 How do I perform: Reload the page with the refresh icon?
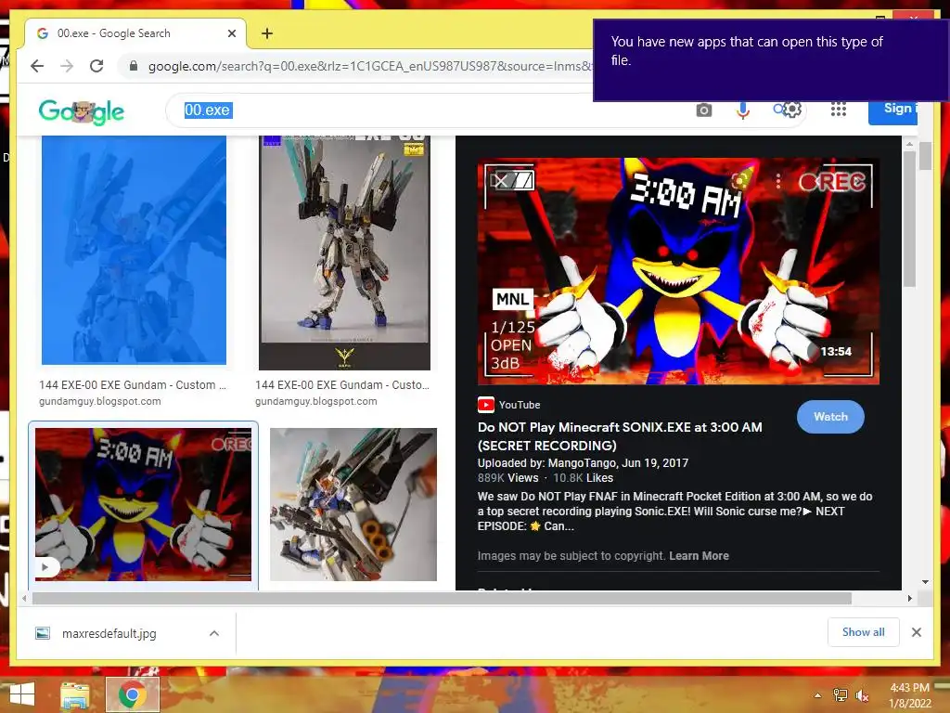point(96,66)
